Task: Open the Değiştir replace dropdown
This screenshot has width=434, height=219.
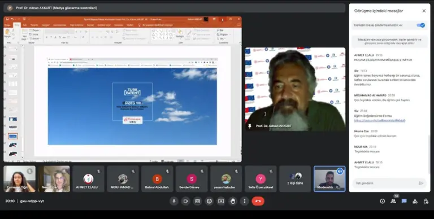Action: click(223, 34)
